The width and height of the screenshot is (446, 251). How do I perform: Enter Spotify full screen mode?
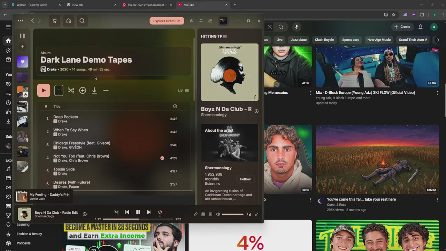pyautogui.click(x=256, y=214)
